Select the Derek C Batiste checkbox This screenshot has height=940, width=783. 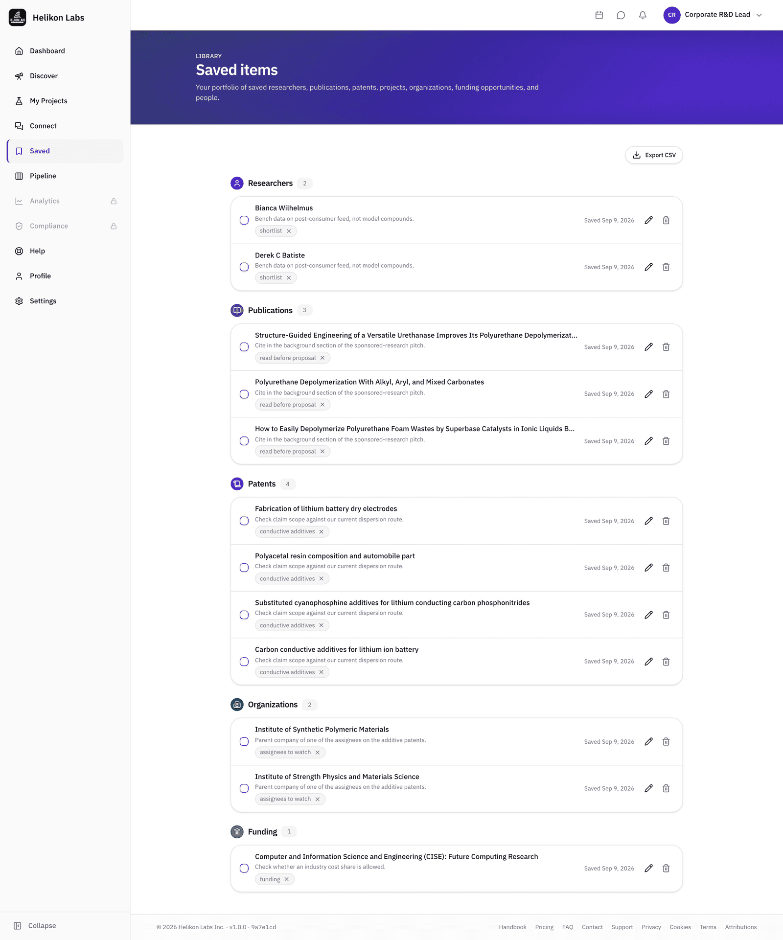[244, 267]
